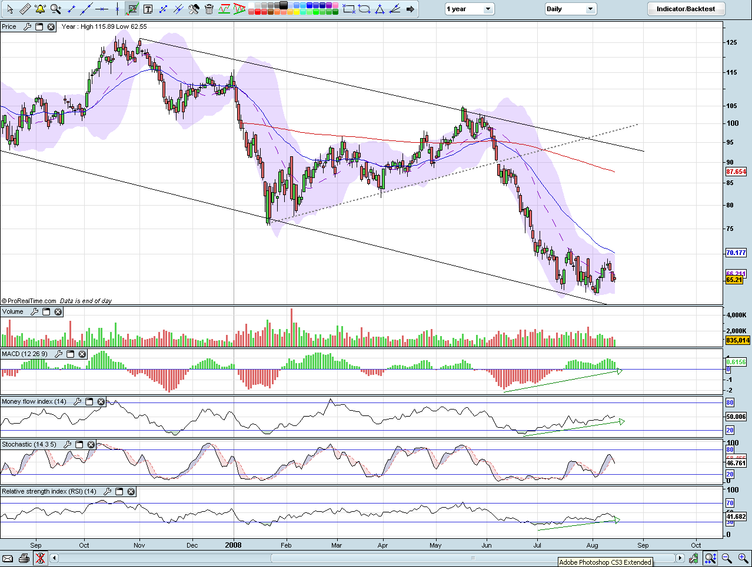Screen dimensions: 752x567
Task: Open the 1 year period dropdown
Action: click(x=469, y=9)
